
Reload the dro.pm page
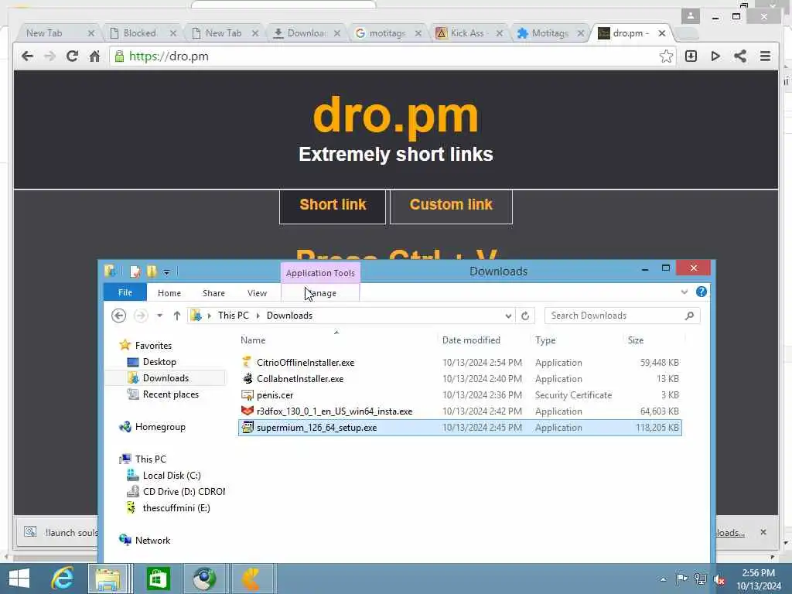tap(72, 56)
